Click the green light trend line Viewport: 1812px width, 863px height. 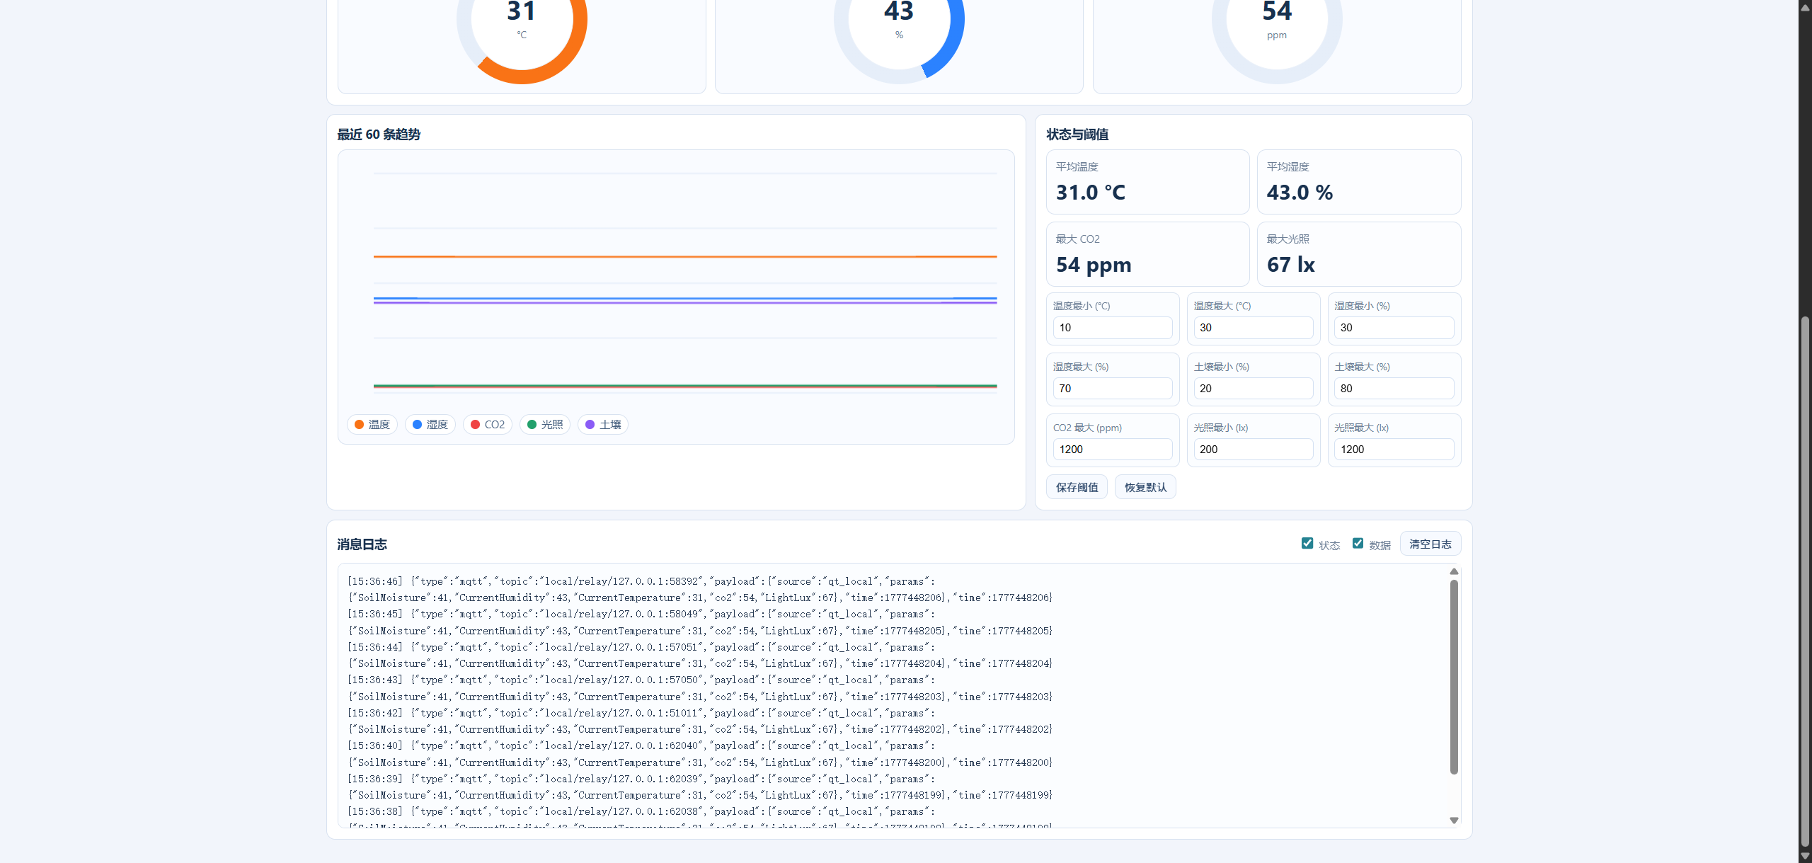click(685, 385)
